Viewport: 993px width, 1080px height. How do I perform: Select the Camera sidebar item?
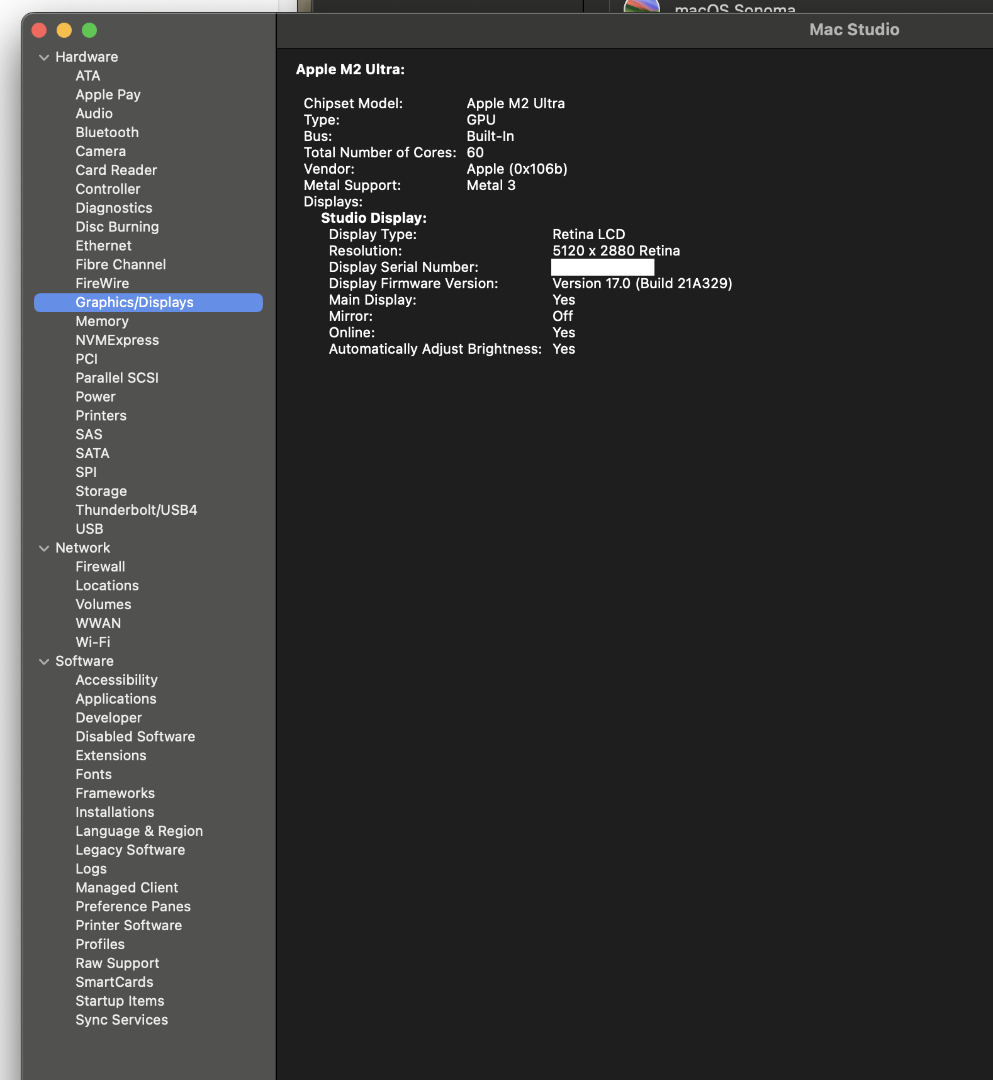click(101, 151)
